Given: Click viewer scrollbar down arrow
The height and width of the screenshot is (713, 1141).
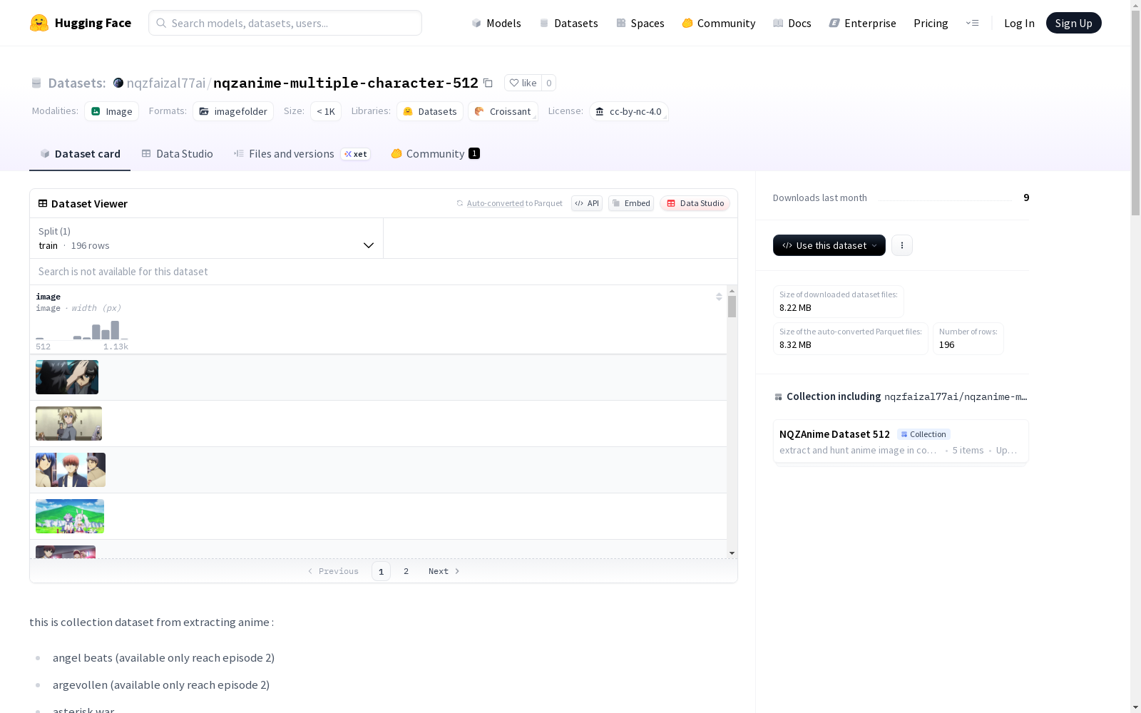Looking at the screenshot, I should pos(732,553).
